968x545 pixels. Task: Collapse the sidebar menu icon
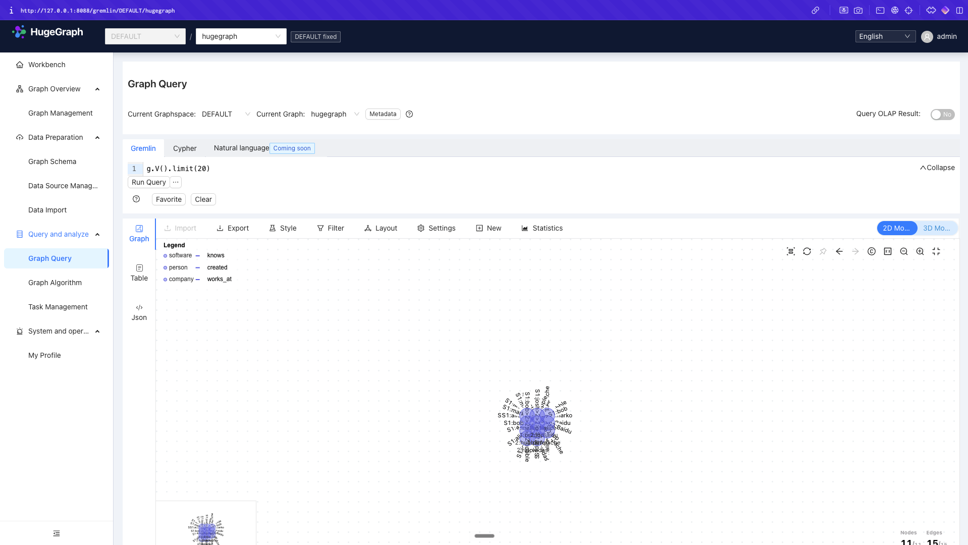click(57, 533)
